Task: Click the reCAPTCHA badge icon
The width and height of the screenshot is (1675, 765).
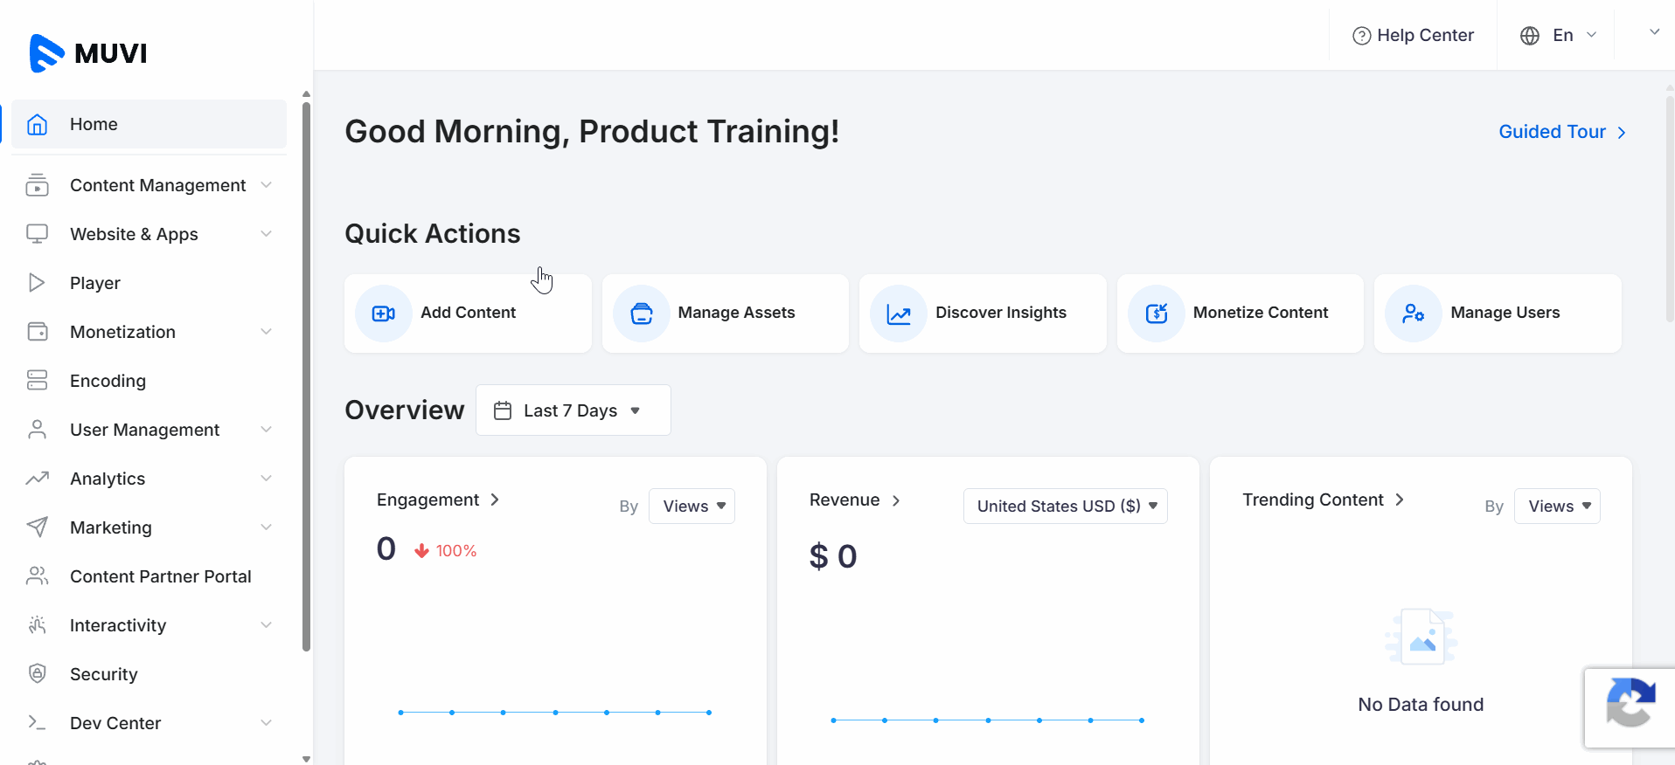Action: [1630, 702]
